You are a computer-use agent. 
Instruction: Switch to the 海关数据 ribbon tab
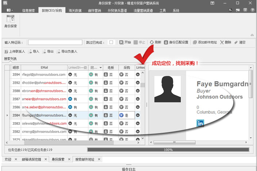point(76,11)
